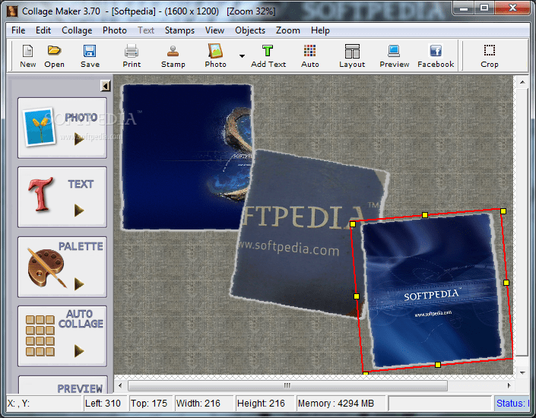536x418 pixels.
Task: Expand the Photo toolbar dropdown arrow
Action: tap(242, 55)
